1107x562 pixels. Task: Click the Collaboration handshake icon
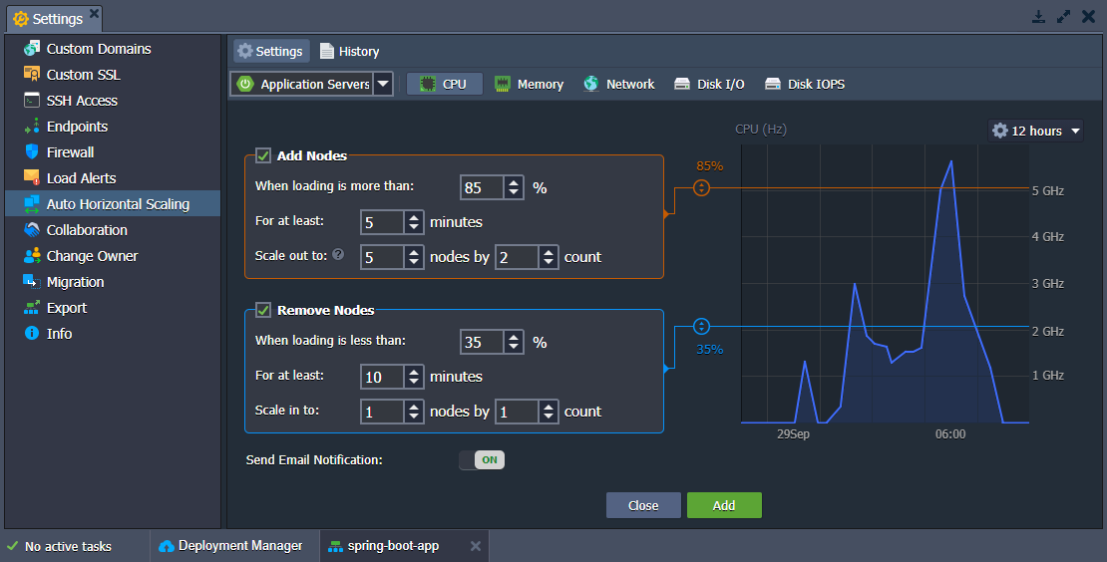tap(31, 229)
